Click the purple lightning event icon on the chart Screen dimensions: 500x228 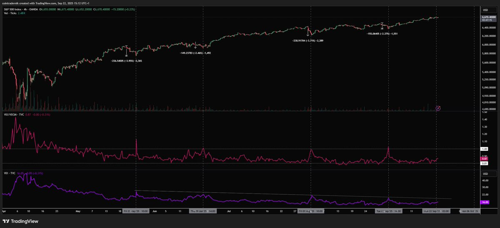click(x=438, y=108)
